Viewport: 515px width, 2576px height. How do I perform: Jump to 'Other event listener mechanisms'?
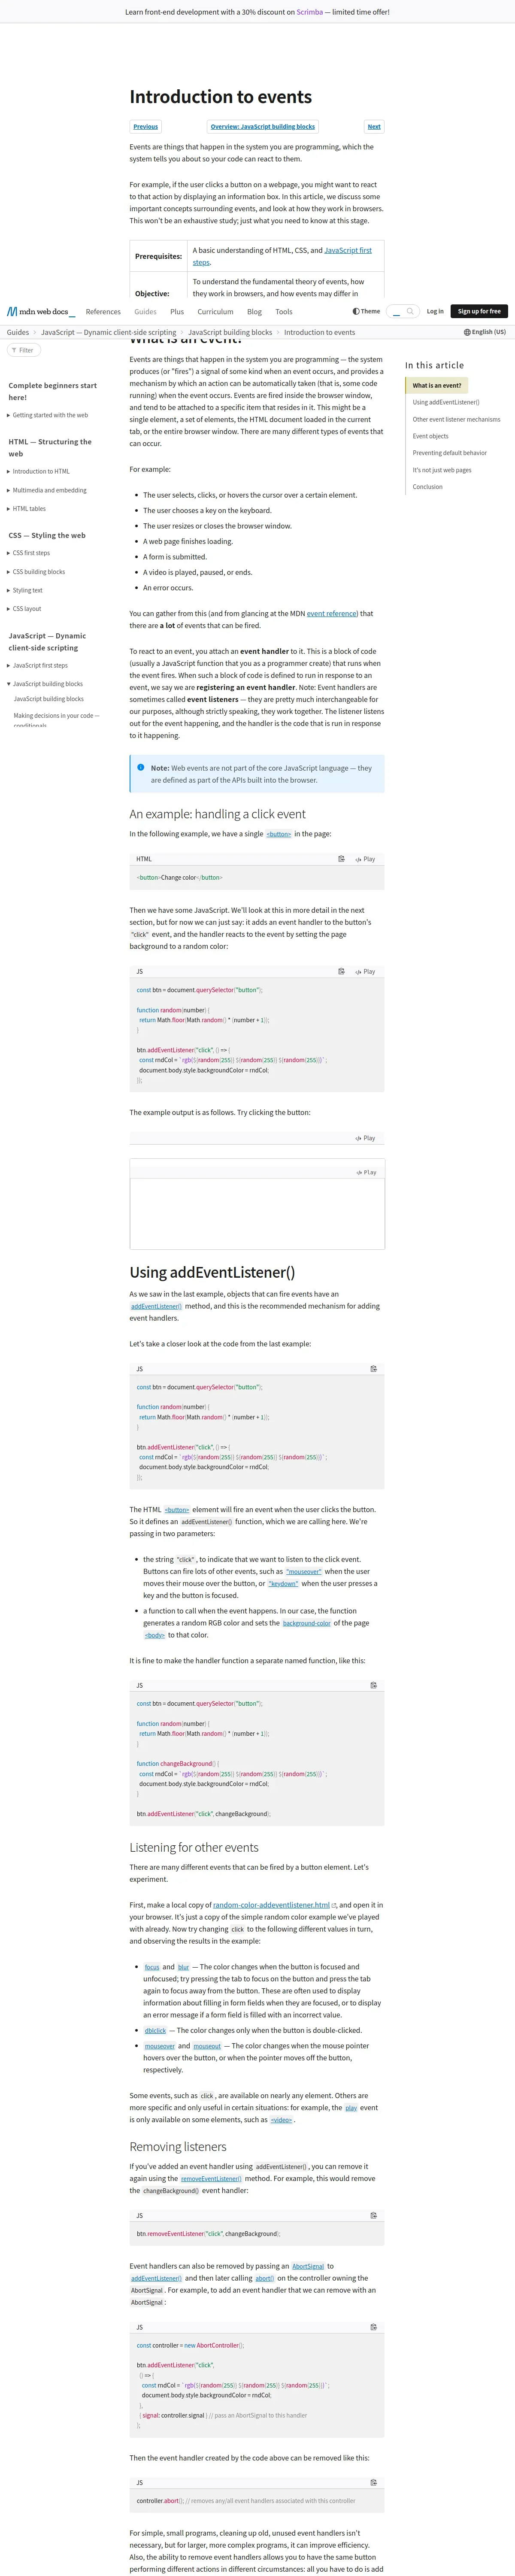(x=456, y=419)
